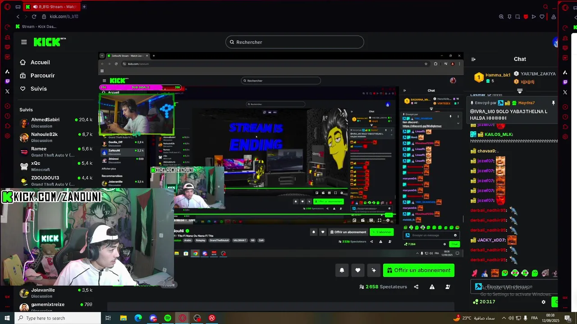Click the send/flow arrow icon in address bar

click(x=534, y=17)
